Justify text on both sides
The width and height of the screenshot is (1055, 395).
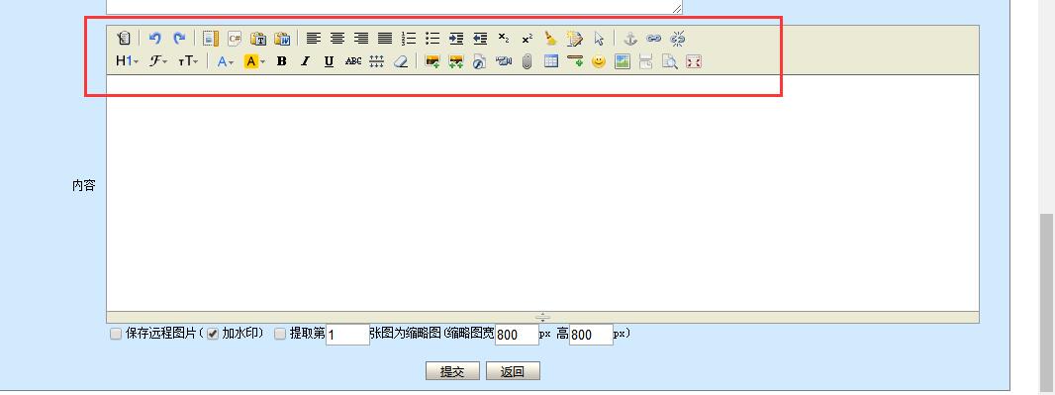point(385,39)
